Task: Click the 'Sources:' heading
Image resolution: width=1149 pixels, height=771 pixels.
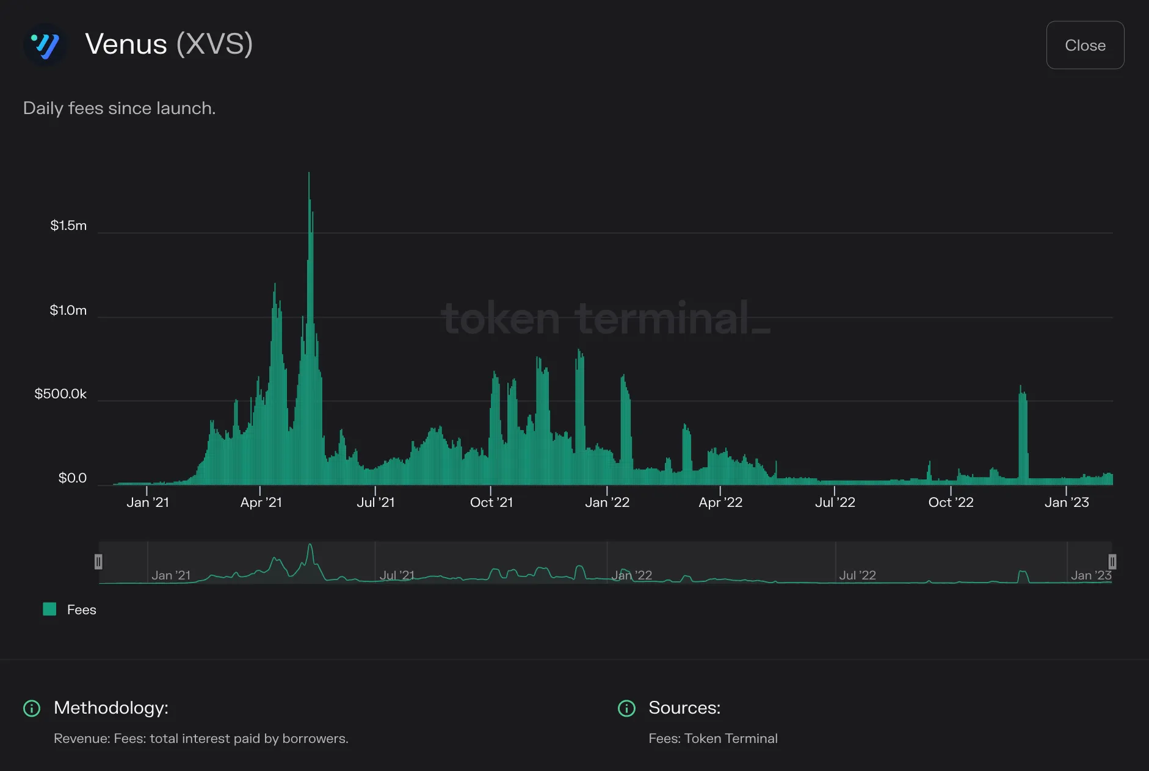Action: point(684,708)
